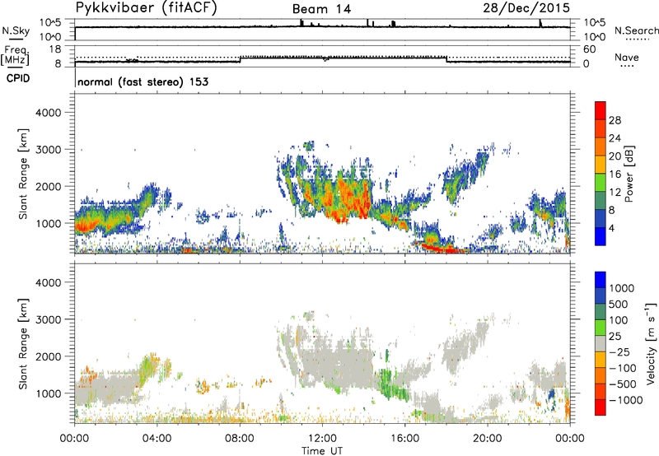Select the 'Time UT' axis title
The height and width of the screenshot is (456, 659).
[322, 451]
